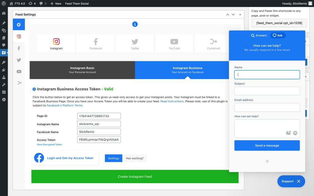Click Login and Get my Access Token

coord(65,158)
